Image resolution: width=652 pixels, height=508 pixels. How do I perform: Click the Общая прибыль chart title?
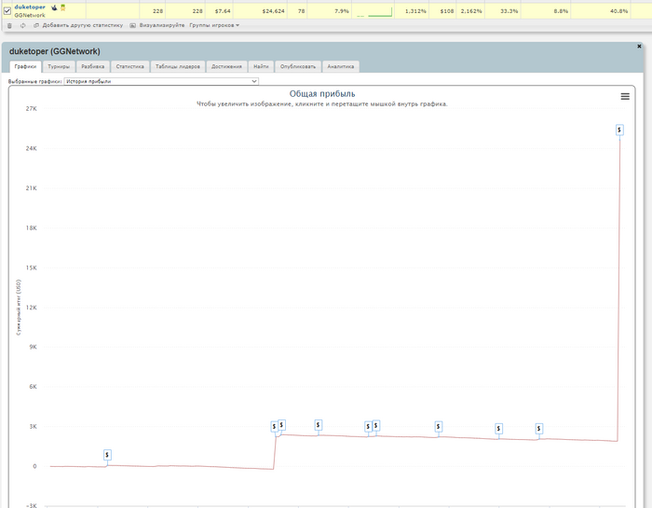tap(322, 94)
